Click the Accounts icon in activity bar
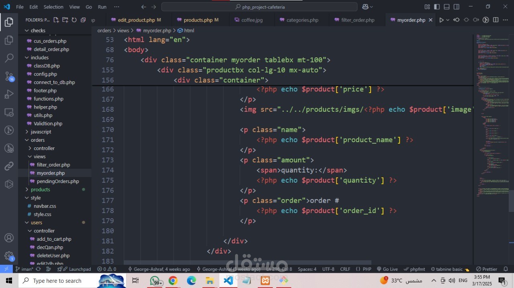514x288 pixels. tap(9, 238)
